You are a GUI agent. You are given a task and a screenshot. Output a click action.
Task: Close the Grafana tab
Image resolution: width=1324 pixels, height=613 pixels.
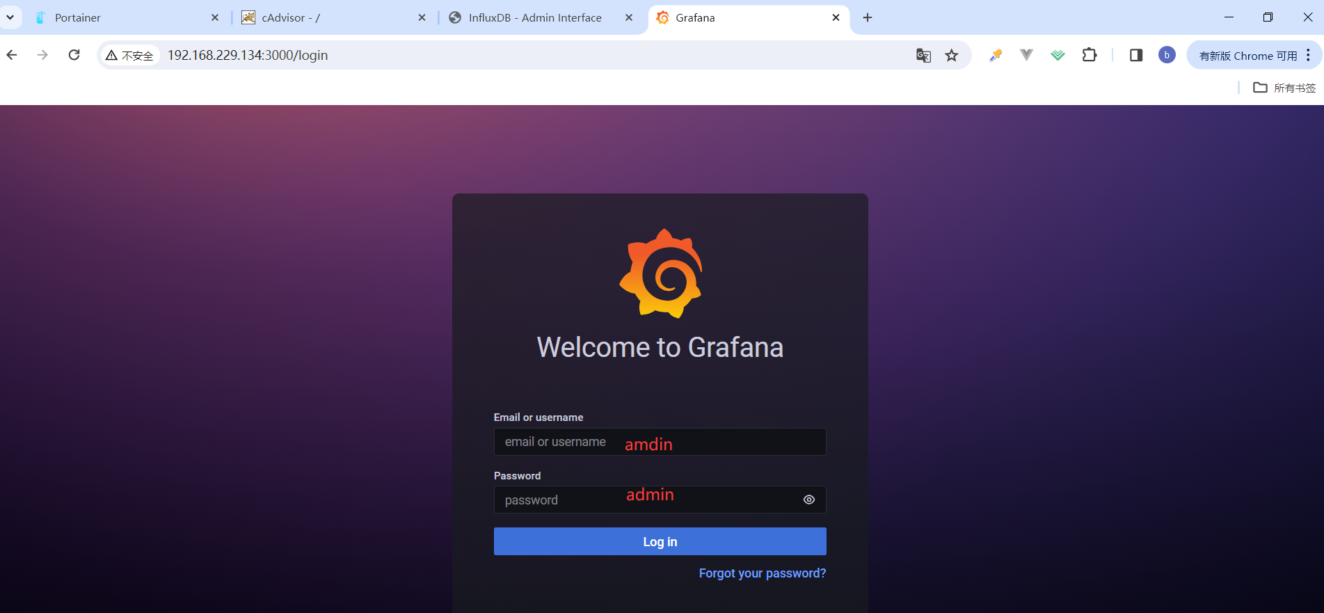pyautogui.click(x=836, y=17)
